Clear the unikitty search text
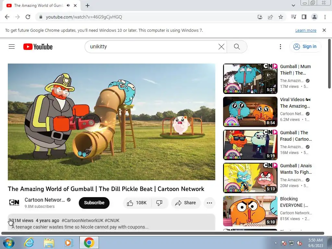332x249 pixels. click(x=221, y=47)
